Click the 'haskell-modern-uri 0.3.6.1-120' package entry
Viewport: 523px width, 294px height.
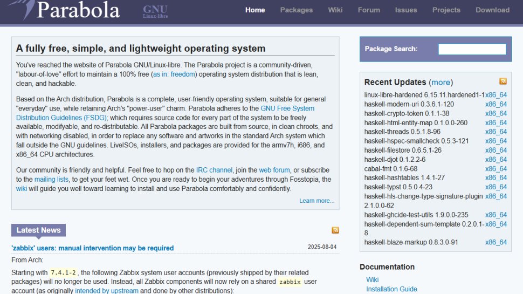coord(409,104)
